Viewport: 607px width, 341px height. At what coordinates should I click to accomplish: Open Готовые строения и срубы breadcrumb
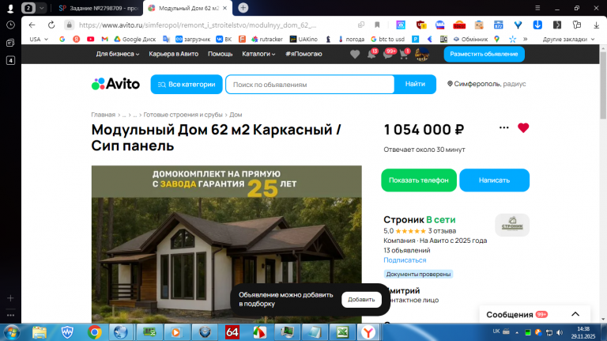point(183,115)
